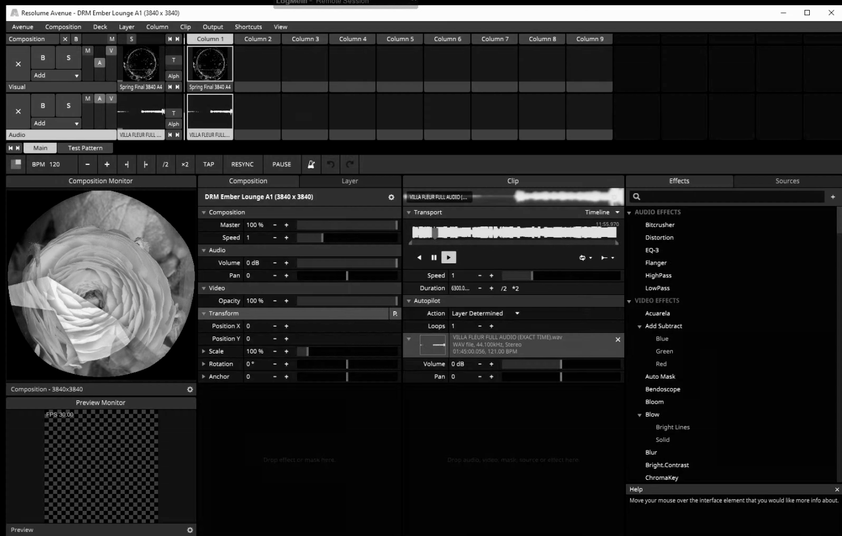The height and width of the screenshot is (536, 842).
Task: Clear the Visual layer with its X button
Action: 18,64
